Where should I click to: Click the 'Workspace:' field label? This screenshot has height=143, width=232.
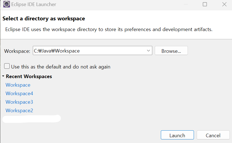point(17,51)
